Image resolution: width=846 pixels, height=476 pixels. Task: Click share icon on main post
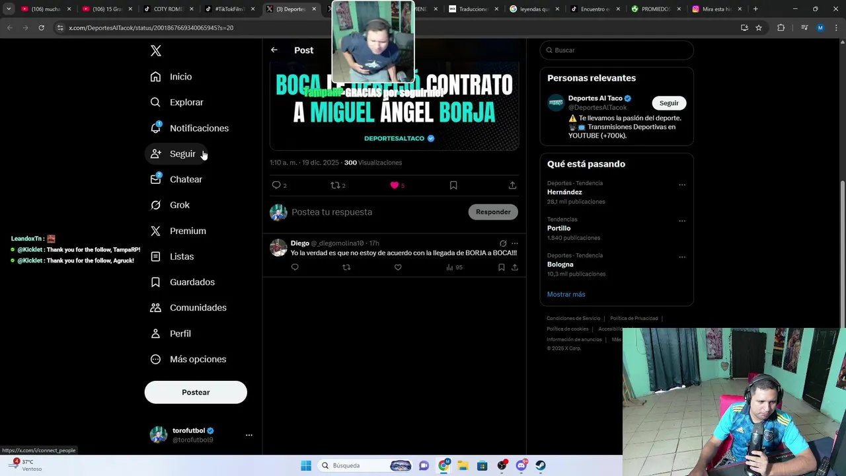point(512,186)
